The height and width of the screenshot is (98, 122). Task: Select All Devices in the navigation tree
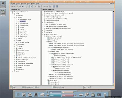click(x=23, y=21)
